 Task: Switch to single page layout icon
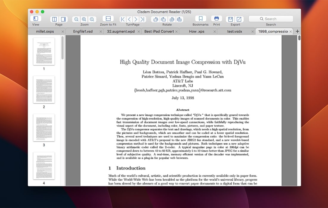(x=55, y=19)
